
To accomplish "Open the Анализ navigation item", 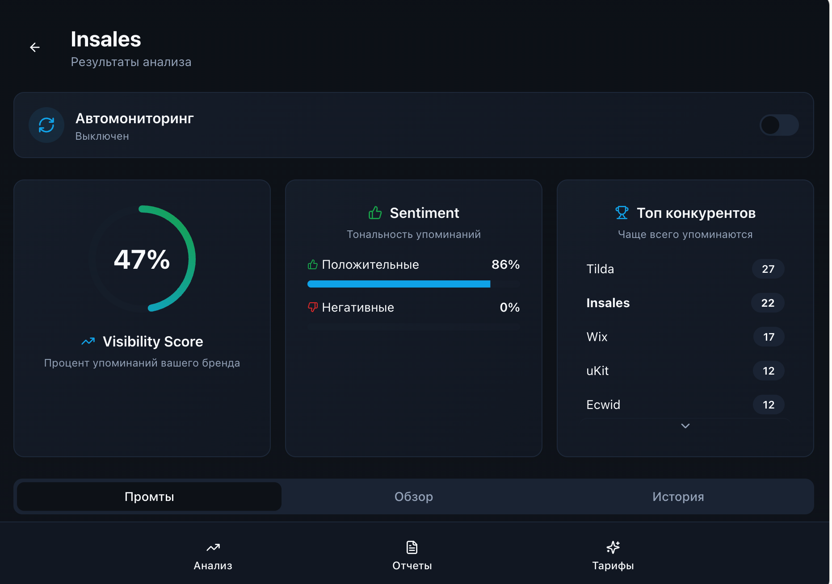I will click(x=213, y=555).
